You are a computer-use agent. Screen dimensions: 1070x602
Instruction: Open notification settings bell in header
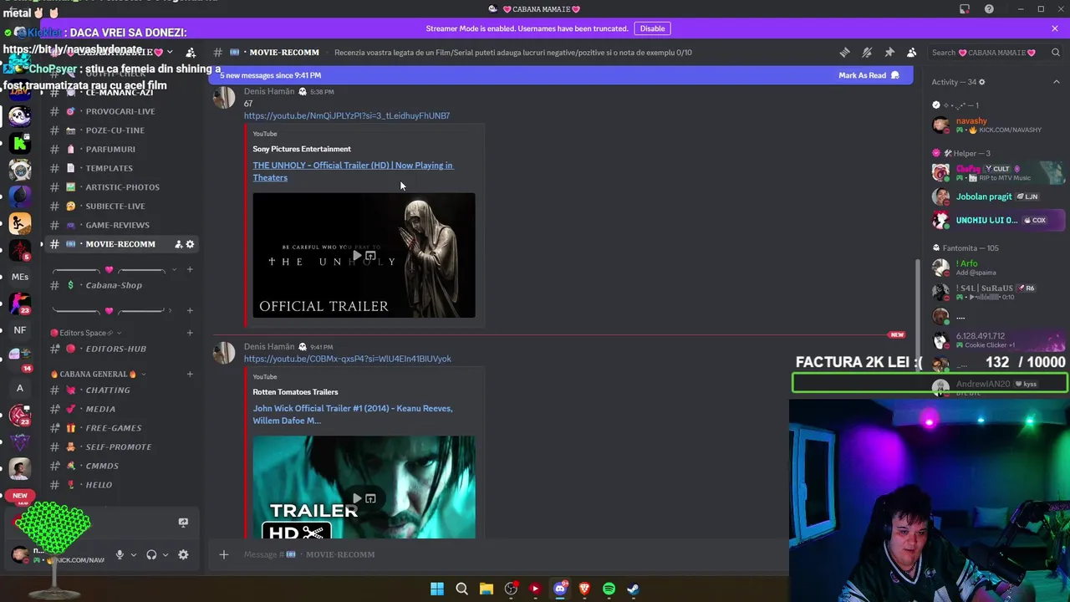point(867,52)
